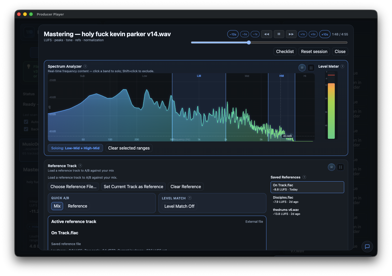Open the Saved References help icon
This screenshot has width=392, height=276.
pos(304,177)
